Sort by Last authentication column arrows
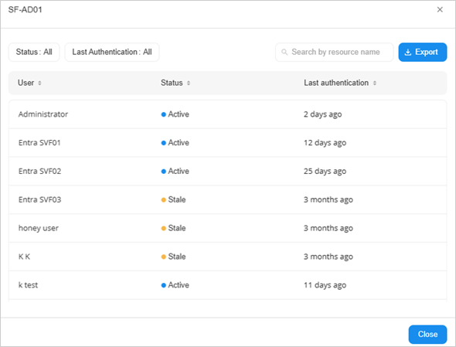The image size is (456, 347). [375, 83]
